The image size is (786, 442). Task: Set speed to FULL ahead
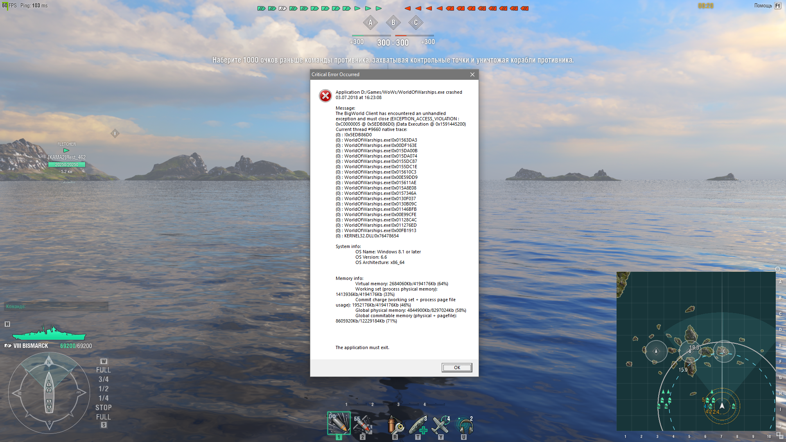[x=103, y=370]
